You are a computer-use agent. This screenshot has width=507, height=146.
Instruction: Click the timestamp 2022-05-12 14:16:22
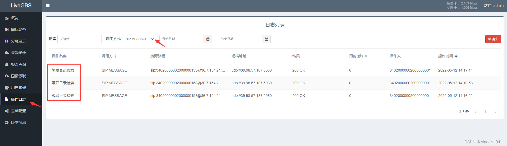tap(455, 96)
